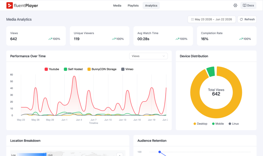Click the Avg Watch Time value 00:28s
This screenshot has width=263, height=156.
(x=143, y=39)
